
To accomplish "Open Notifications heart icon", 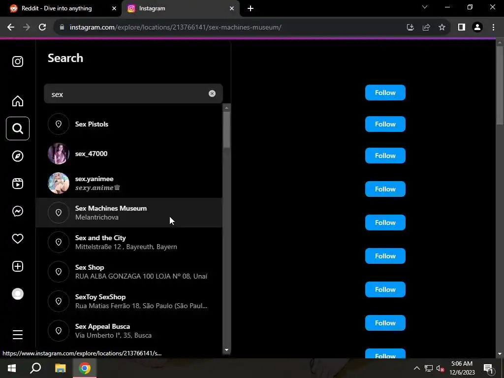I will click(x=18, y=239).
